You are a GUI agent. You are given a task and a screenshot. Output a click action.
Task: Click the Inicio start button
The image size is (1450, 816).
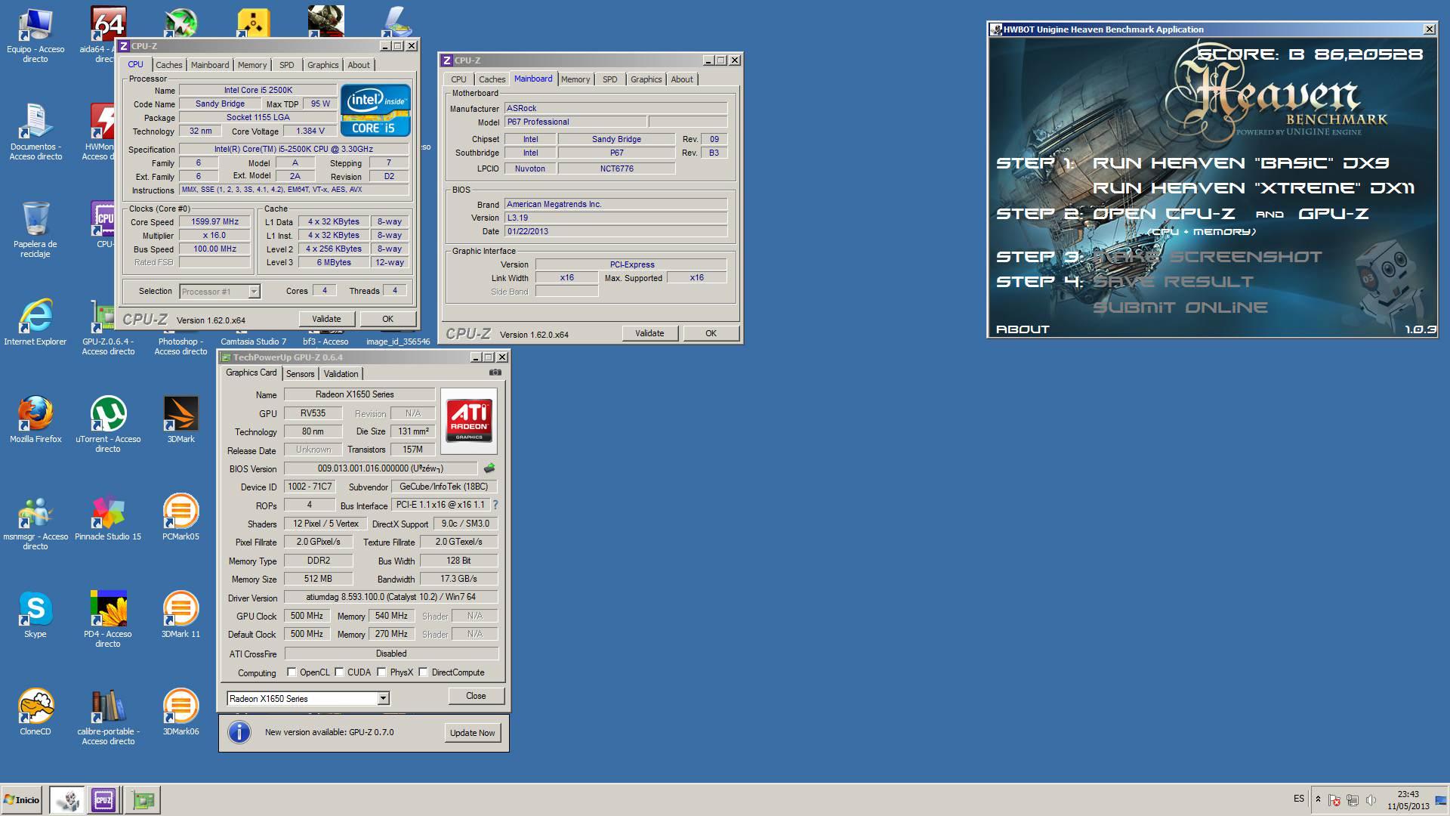coord(23,799)
